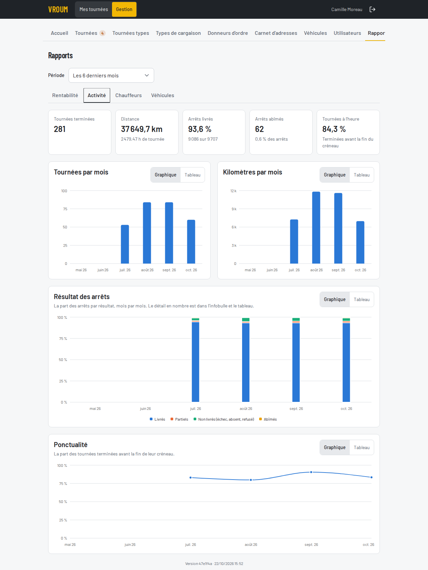Image resolution: width=428 pixels, height=570 pixels.
Task: Switch to Gestion mode
Action: click(124, 9)
